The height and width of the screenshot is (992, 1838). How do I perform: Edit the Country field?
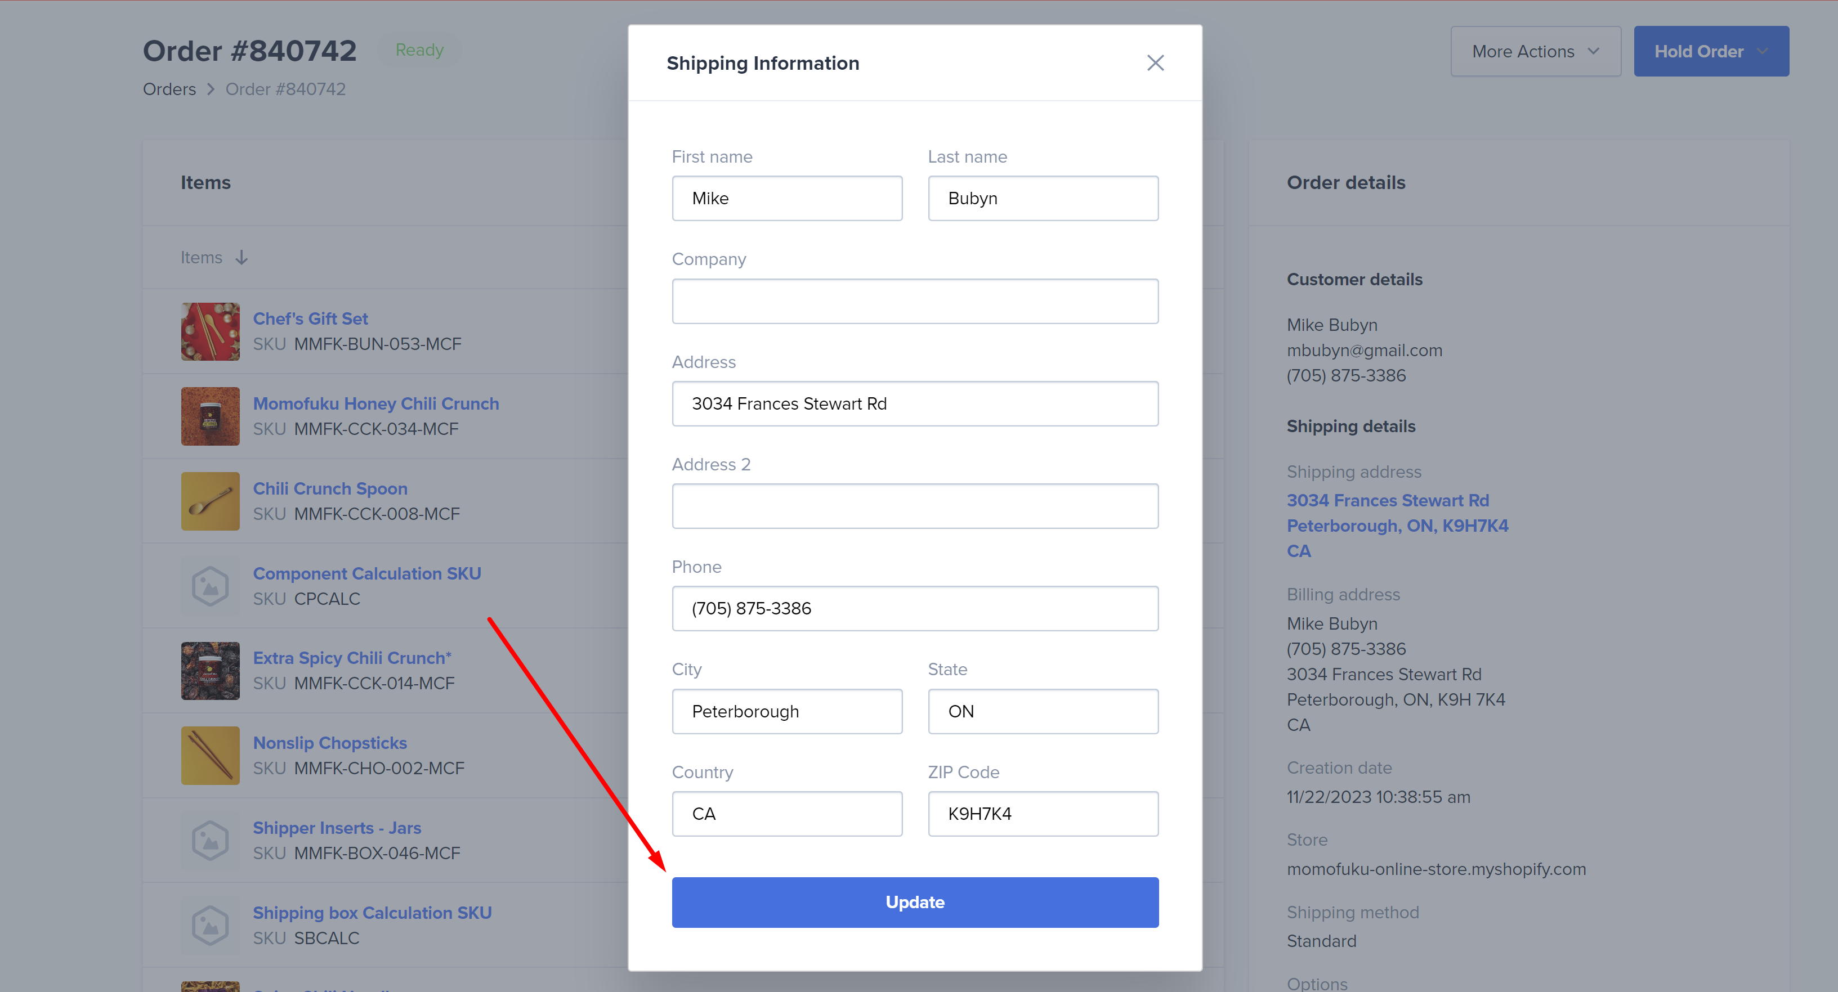(787, 814)
